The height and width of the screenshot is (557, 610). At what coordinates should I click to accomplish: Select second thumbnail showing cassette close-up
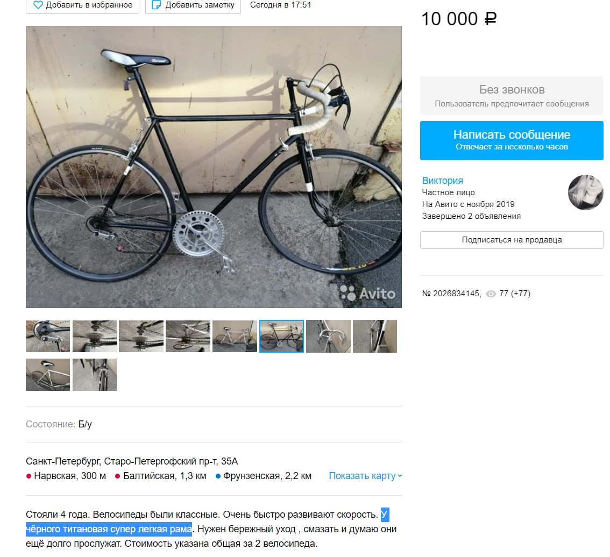coord(95,336)
